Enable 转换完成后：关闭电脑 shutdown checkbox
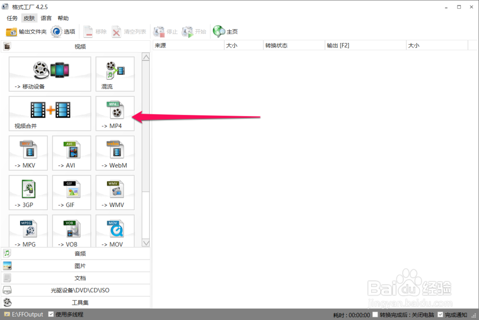The height and width of the screenshot is (320, 479). tap(376, 315)
